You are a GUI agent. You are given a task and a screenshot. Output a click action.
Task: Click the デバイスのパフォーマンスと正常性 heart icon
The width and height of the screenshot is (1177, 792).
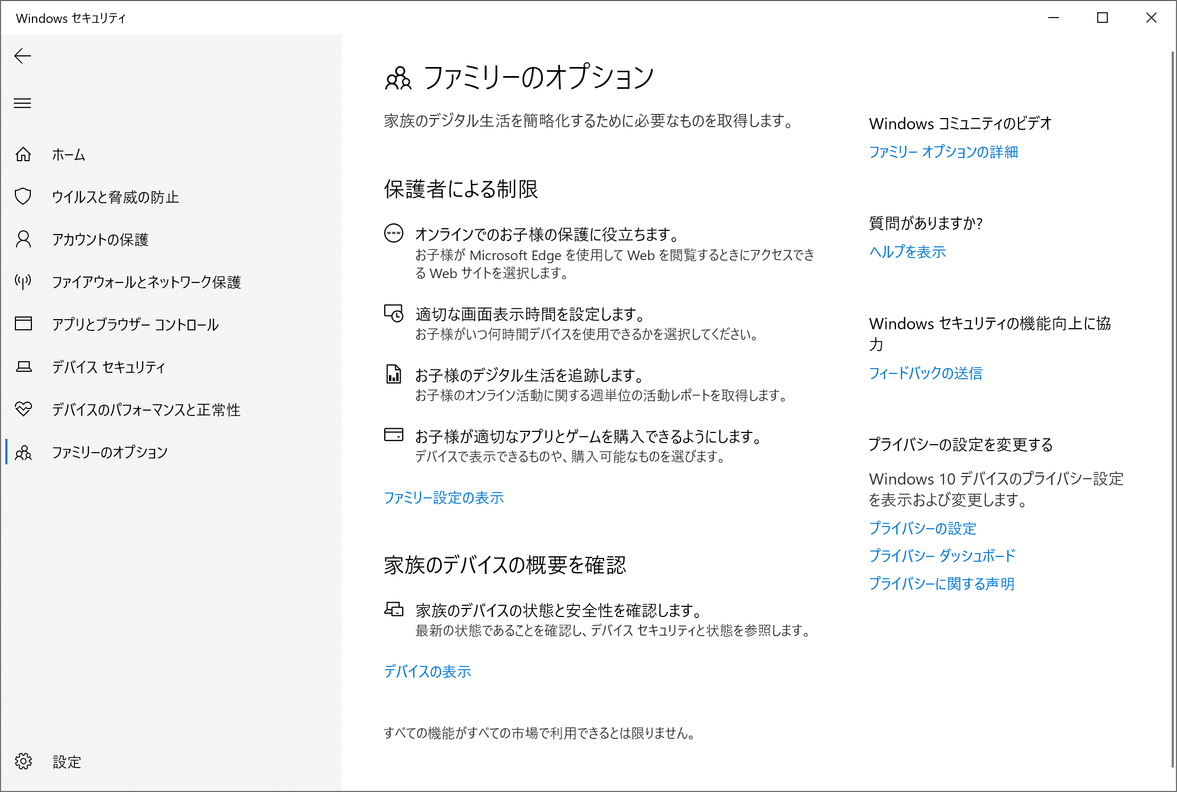23,409
